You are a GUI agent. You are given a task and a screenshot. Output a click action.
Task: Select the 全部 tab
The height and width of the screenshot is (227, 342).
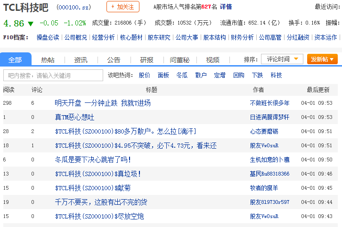[x=16, y=59]
